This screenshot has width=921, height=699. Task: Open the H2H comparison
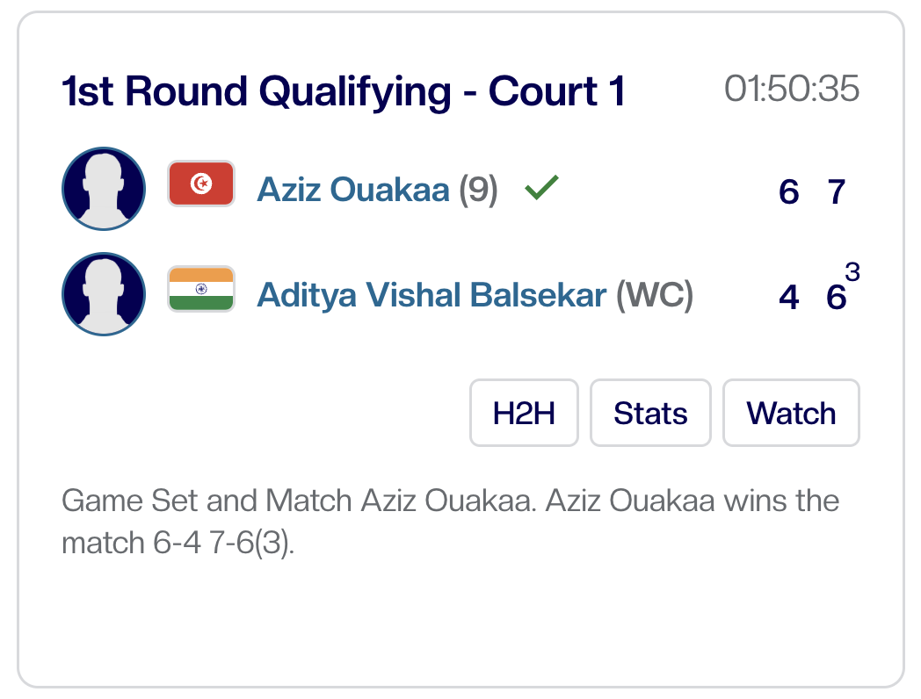click(x=524, y=413)
